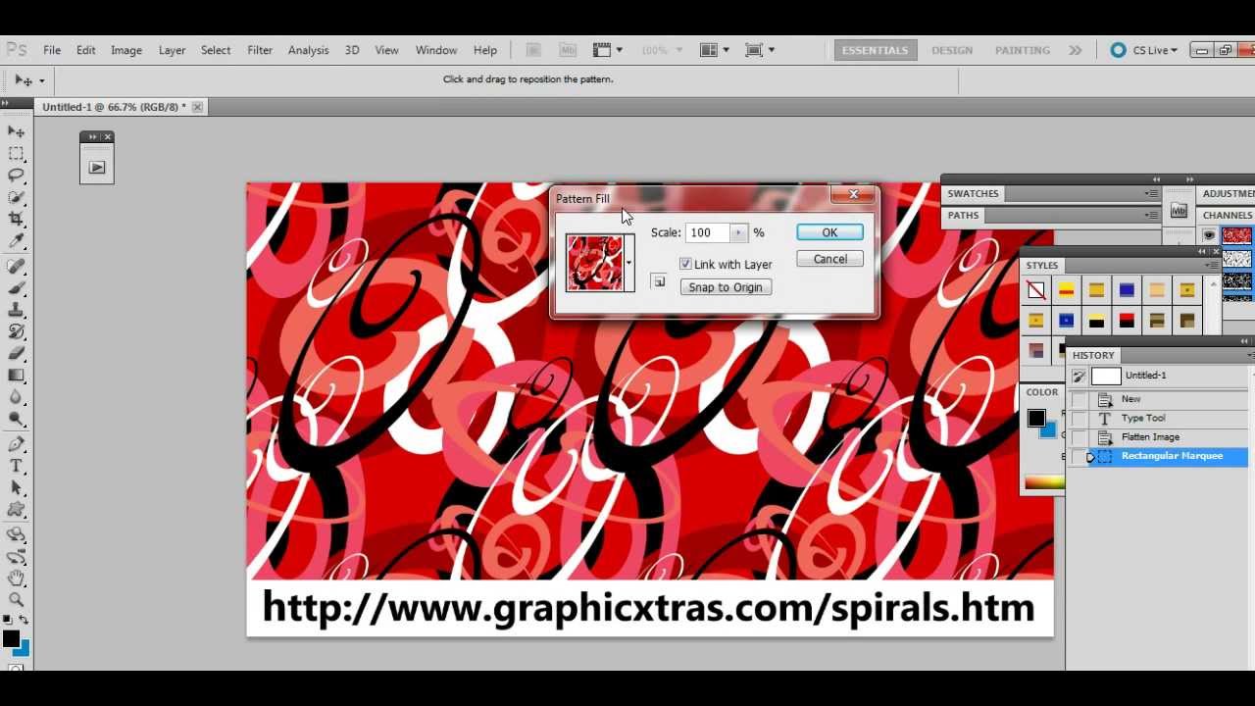
Task: Open the Arrange Documents dropdown
Action: pyautogui.click(x=714, y=50)
